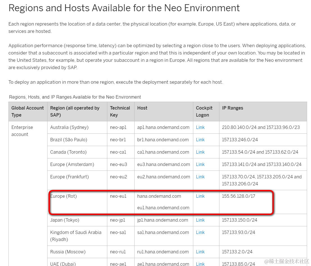
Task: Click the technical key 'neo-ap1'
Action: coord(118,127)
